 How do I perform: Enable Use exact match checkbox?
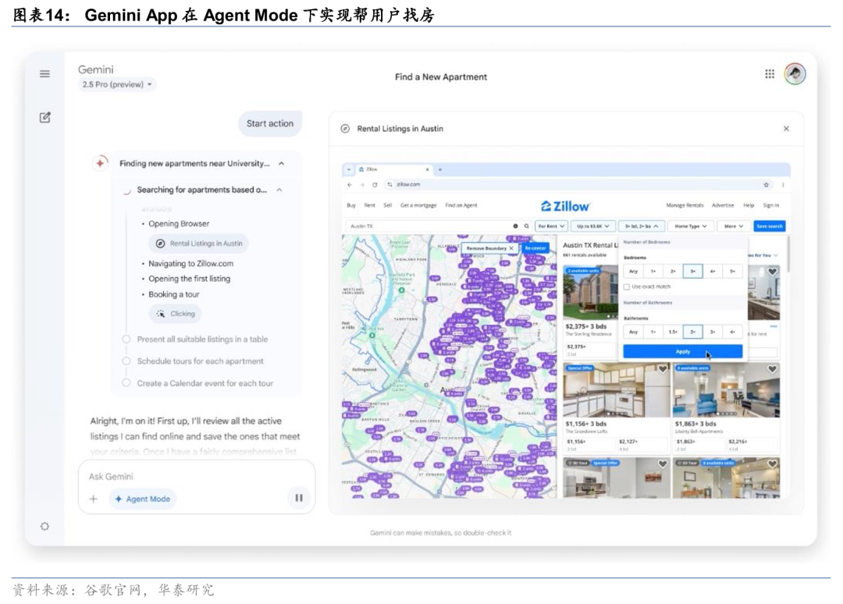627,286
